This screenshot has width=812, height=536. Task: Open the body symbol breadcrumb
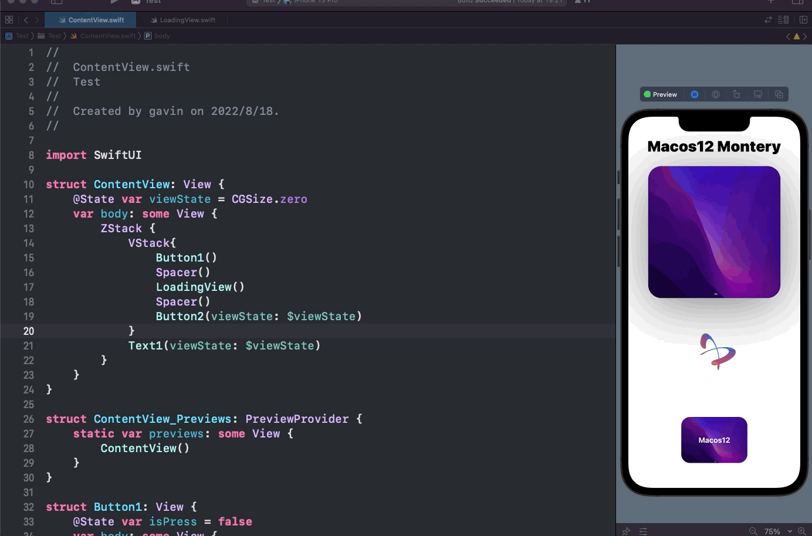[157, 36]
